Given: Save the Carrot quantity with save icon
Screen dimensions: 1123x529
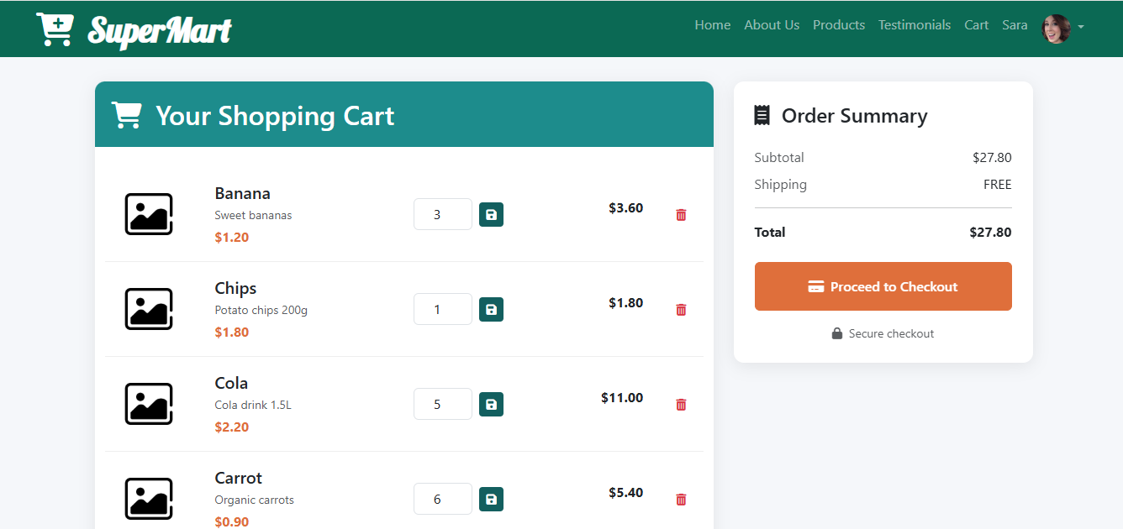Looking at the screenshot, I should coord(491,500).
